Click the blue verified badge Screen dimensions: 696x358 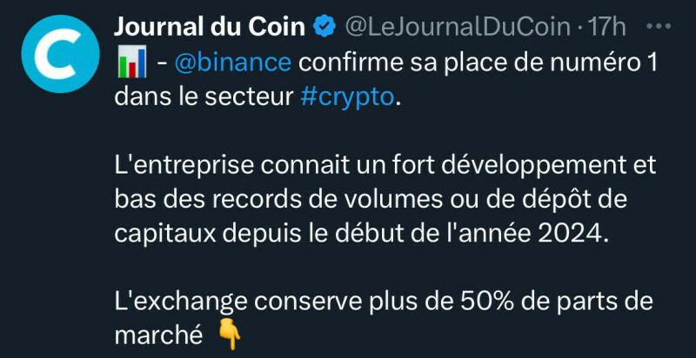[325, 27]
